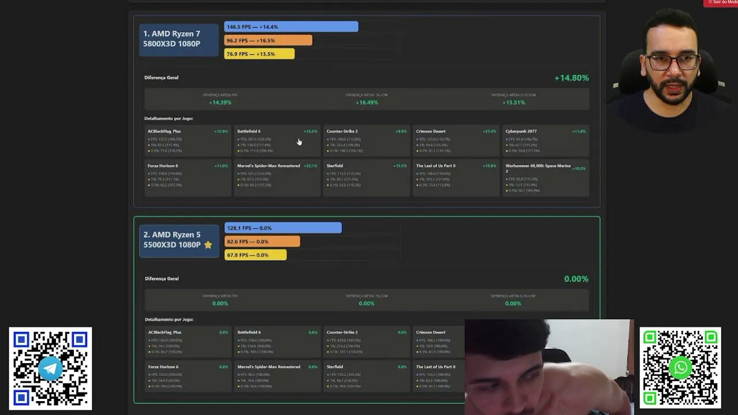
Task: Open the Battlefield 6 card showing 0.0%
Action: point(277,342)
